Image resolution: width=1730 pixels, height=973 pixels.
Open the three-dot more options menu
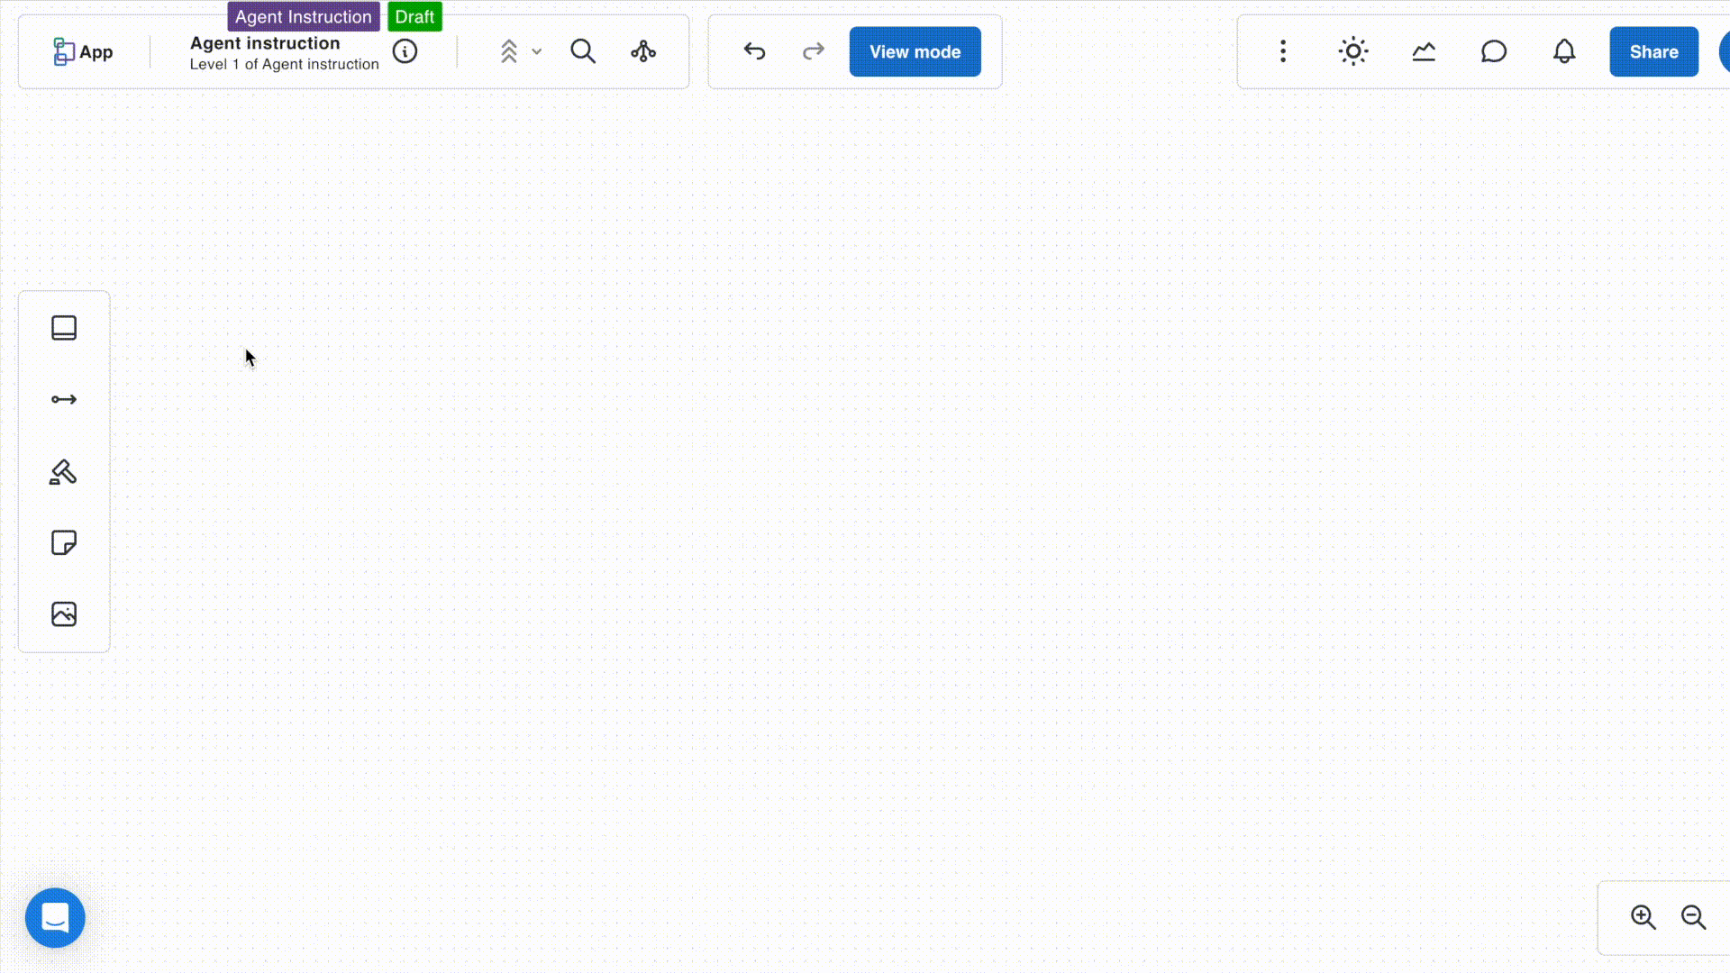[1283, 51]
